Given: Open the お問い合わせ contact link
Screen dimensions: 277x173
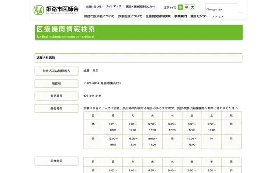Looking at the screenshot, I should tap(93, 7).
